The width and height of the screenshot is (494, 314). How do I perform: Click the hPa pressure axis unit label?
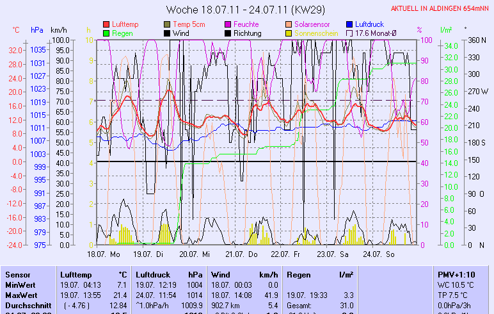[x=37, y=30]
